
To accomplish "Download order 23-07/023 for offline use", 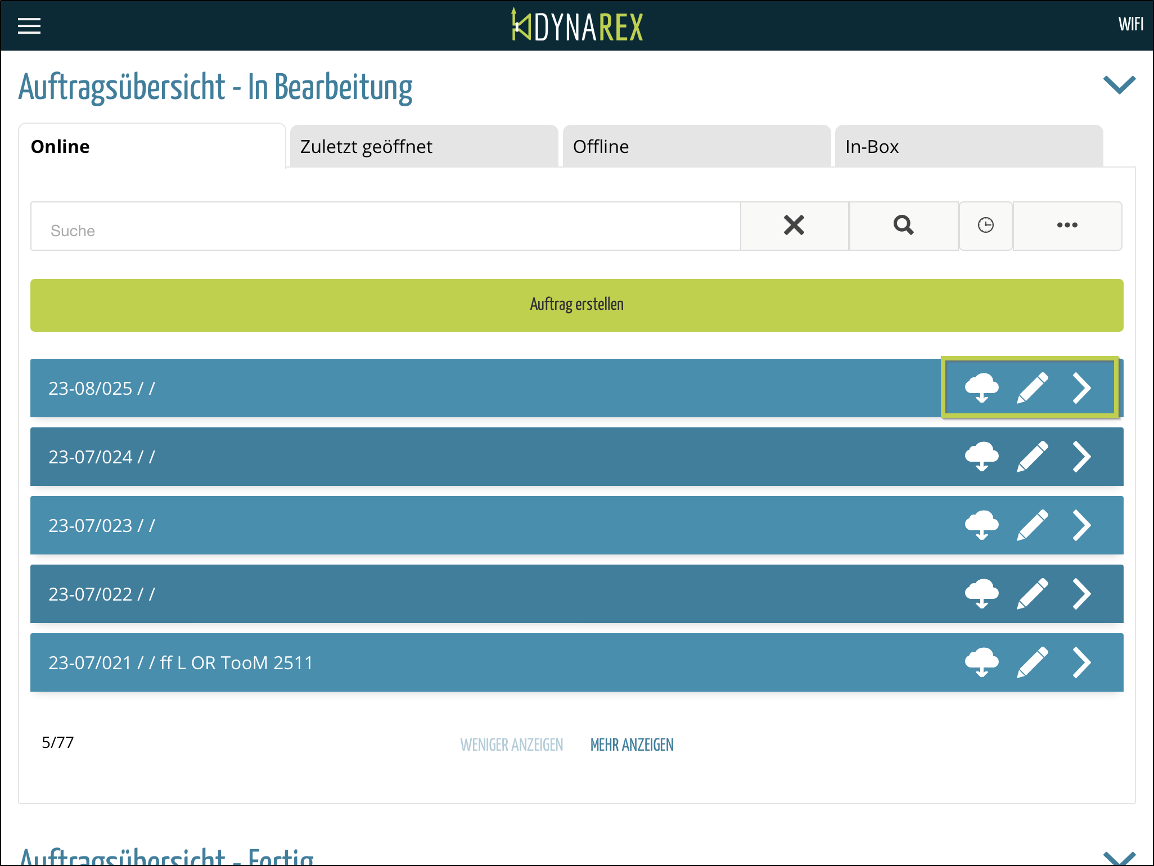I will (981, 525).
